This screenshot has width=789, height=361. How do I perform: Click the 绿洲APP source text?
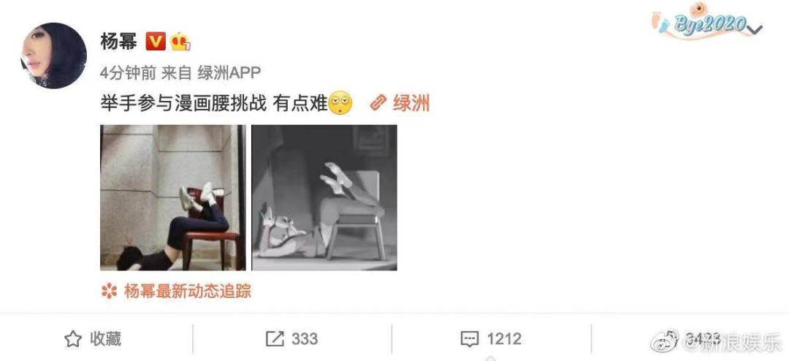229,73
